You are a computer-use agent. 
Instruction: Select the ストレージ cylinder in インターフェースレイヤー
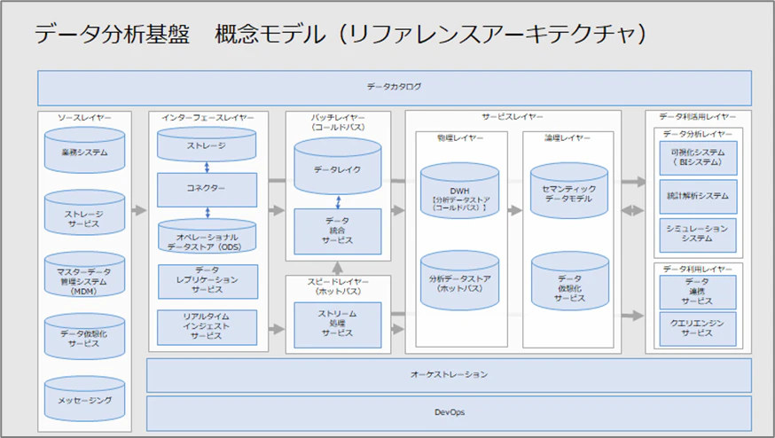click(207, 144)
